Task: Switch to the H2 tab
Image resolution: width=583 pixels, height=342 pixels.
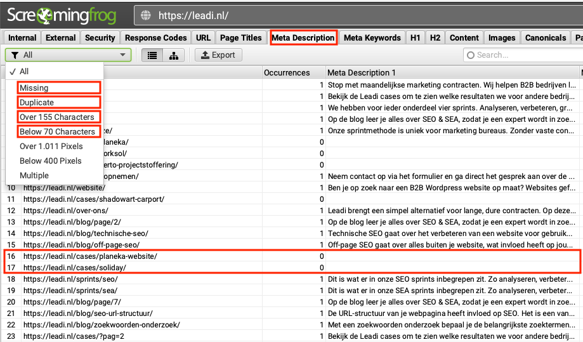Action: (435, 37)
